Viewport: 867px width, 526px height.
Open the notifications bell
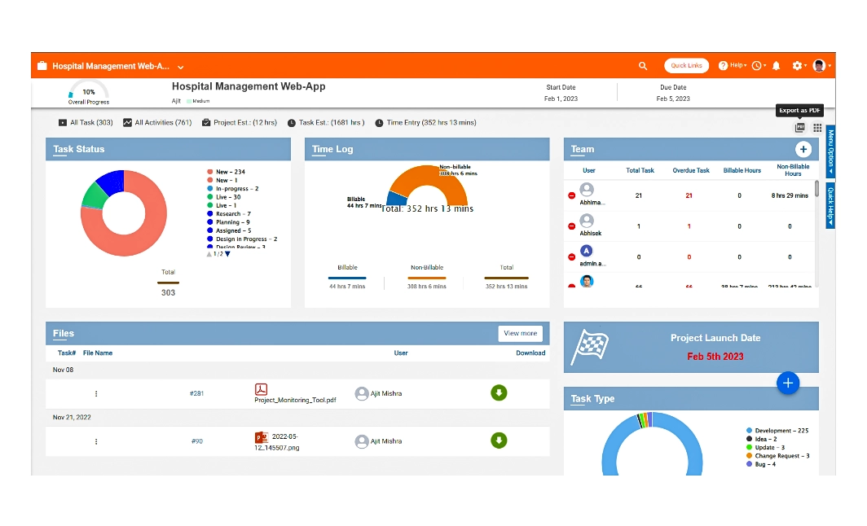pyautogui.click(x=776, y=66)
